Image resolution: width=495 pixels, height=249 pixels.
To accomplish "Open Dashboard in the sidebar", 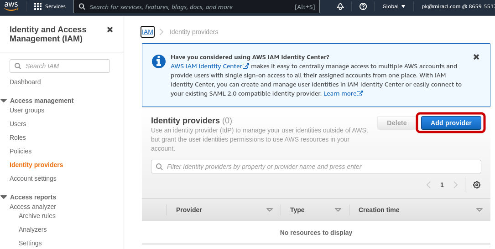I will (25, 82).
